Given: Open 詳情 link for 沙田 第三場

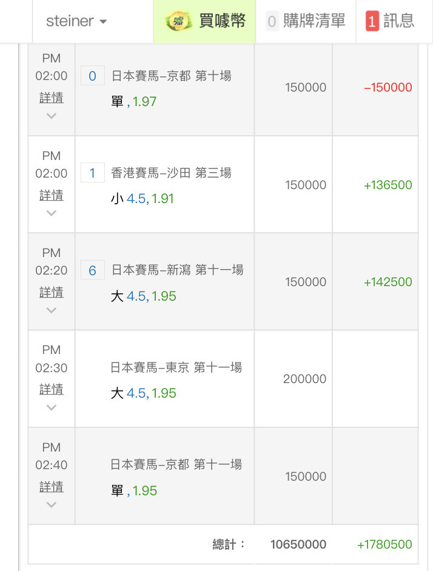Looking at the screenshot, I should [x=52, y=195].
